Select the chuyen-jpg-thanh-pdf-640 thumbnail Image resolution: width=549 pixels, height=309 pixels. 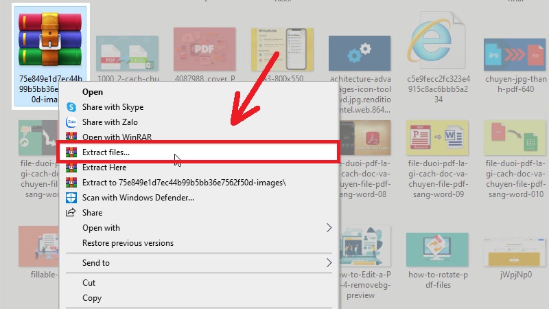point(515,54)
